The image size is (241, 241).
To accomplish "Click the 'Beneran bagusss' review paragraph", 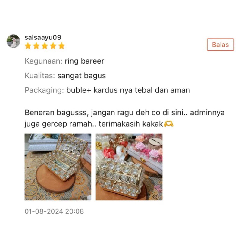I will [124, 118].
